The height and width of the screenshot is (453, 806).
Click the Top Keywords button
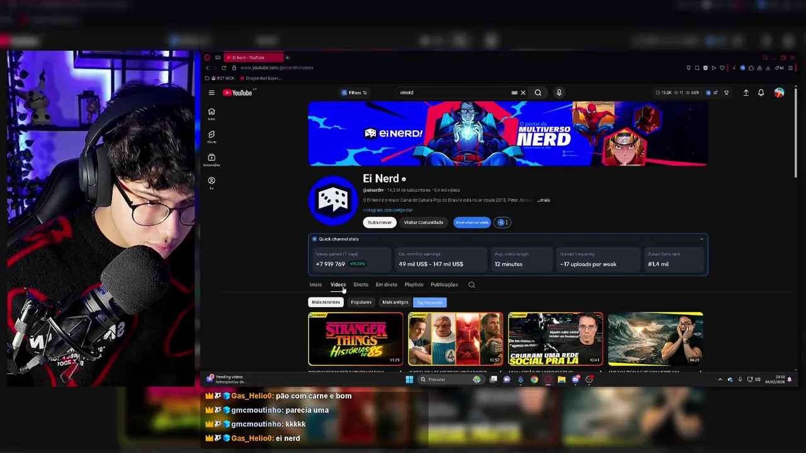pos(429,303)
